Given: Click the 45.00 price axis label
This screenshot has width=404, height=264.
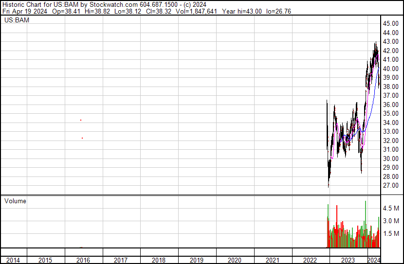Looking at the screenshot, I should [x=391, y=23].
